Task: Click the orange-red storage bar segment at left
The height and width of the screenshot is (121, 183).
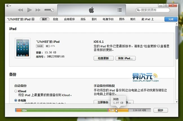Action: [19, 110]
